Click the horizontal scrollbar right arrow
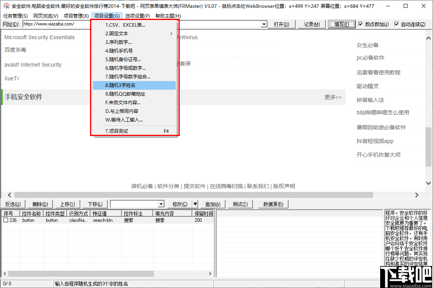Viewport: 433px width, 288px height. [x=417, y=194]
